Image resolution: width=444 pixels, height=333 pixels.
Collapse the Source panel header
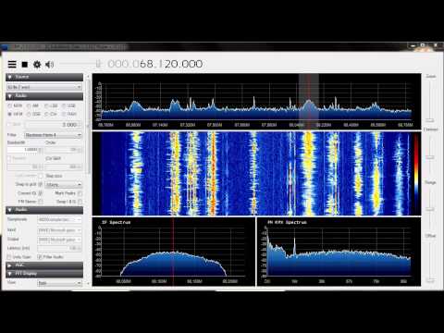pyautogui.click(x=44, y=77)
